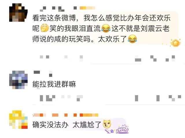Open the third commenter's orange blurred username
The height and width of the screenshot is (138, 185).
[55, 115]
